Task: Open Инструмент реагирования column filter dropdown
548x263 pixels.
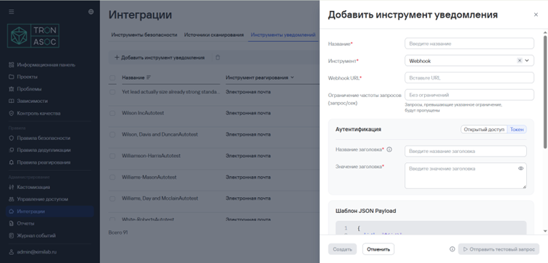Action: [292, 78]
